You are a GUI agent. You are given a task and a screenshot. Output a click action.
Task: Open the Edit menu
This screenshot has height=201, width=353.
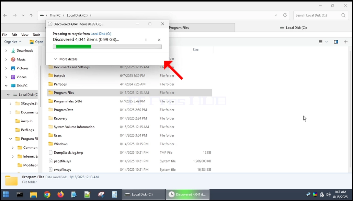click(14, 35)
